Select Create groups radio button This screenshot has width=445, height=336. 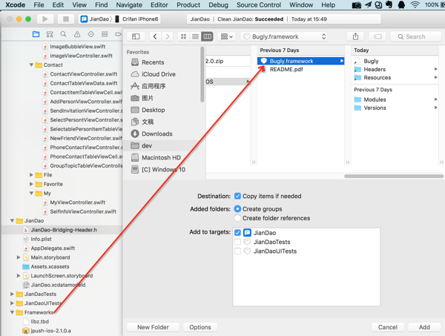tap(237, 209)
